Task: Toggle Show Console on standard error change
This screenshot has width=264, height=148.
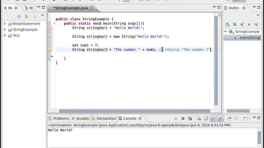Action: (220, 119)
